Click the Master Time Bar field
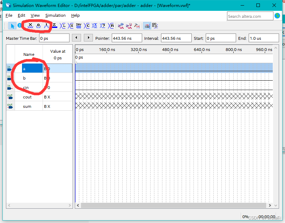The image size is (285, 223). coord(54,38)
